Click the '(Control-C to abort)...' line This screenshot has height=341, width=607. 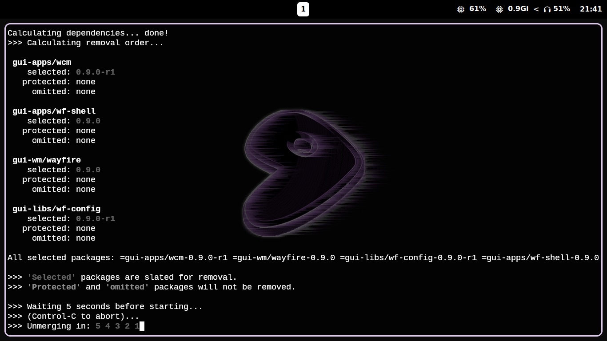click(x=73, y=316)
